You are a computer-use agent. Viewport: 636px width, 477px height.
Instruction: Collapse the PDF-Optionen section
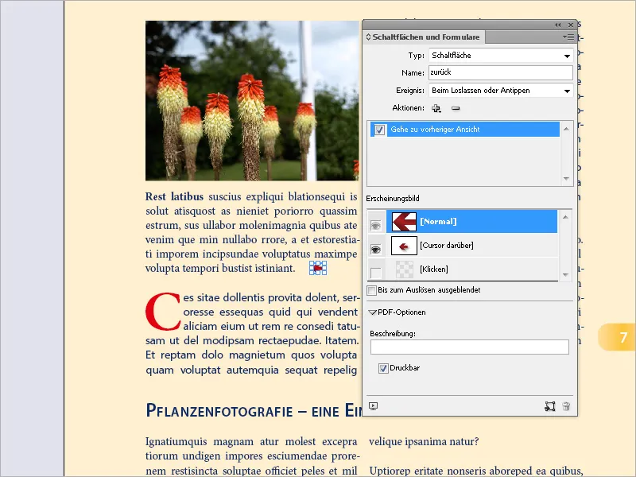[x=371, y=312]
